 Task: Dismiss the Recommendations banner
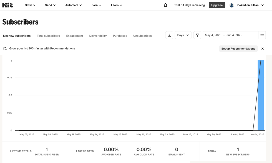click(x=263, y=49)
